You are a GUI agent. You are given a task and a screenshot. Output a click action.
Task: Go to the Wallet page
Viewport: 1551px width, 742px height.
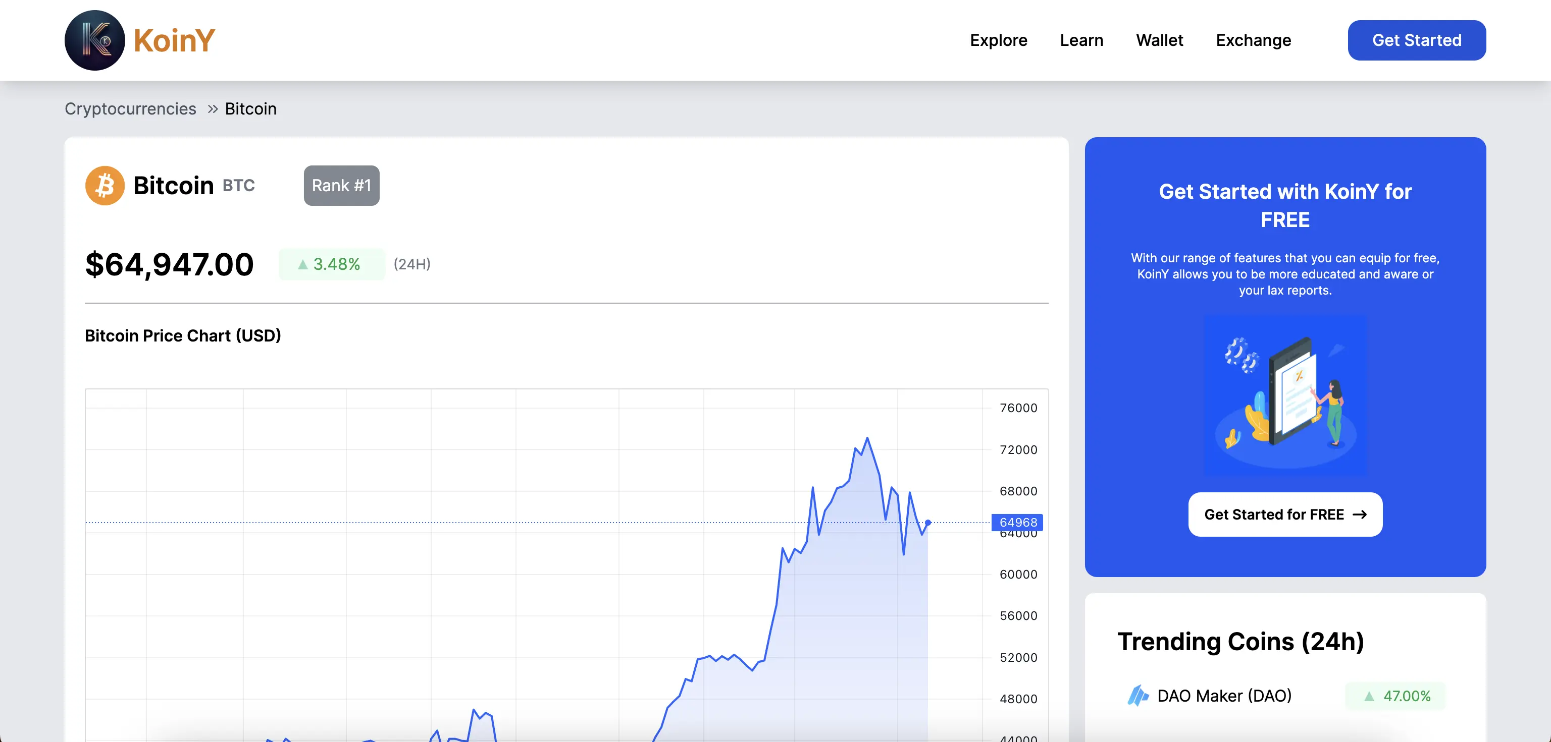coord(1159,40)
